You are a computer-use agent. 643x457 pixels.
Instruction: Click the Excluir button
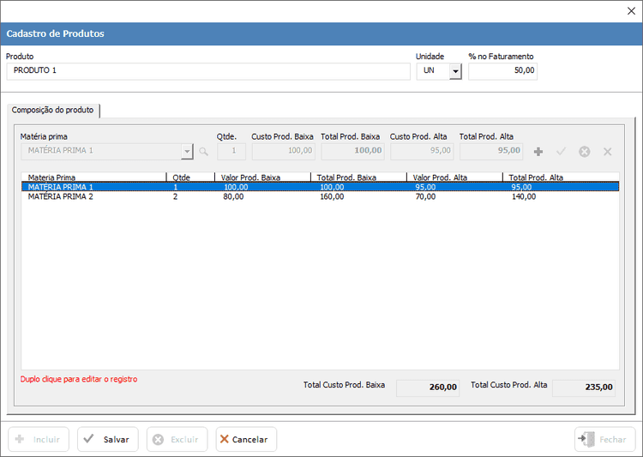pos(177,439)
